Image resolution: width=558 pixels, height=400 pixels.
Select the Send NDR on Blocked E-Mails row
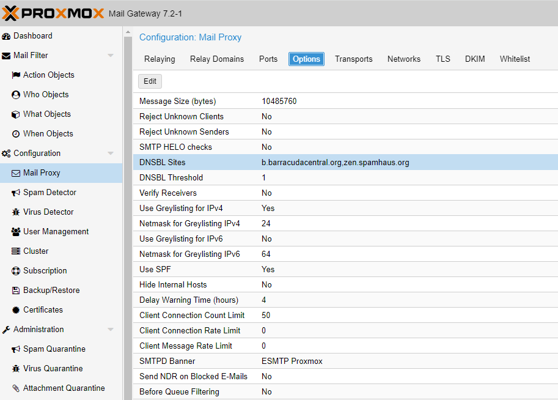pyautogui.click(x=345, y=377)
